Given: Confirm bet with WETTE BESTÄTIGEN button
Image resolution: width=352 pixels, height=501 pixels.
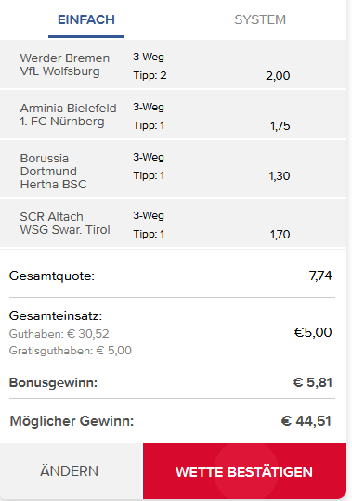Looking at the screenshot, I should click(244, 471).
